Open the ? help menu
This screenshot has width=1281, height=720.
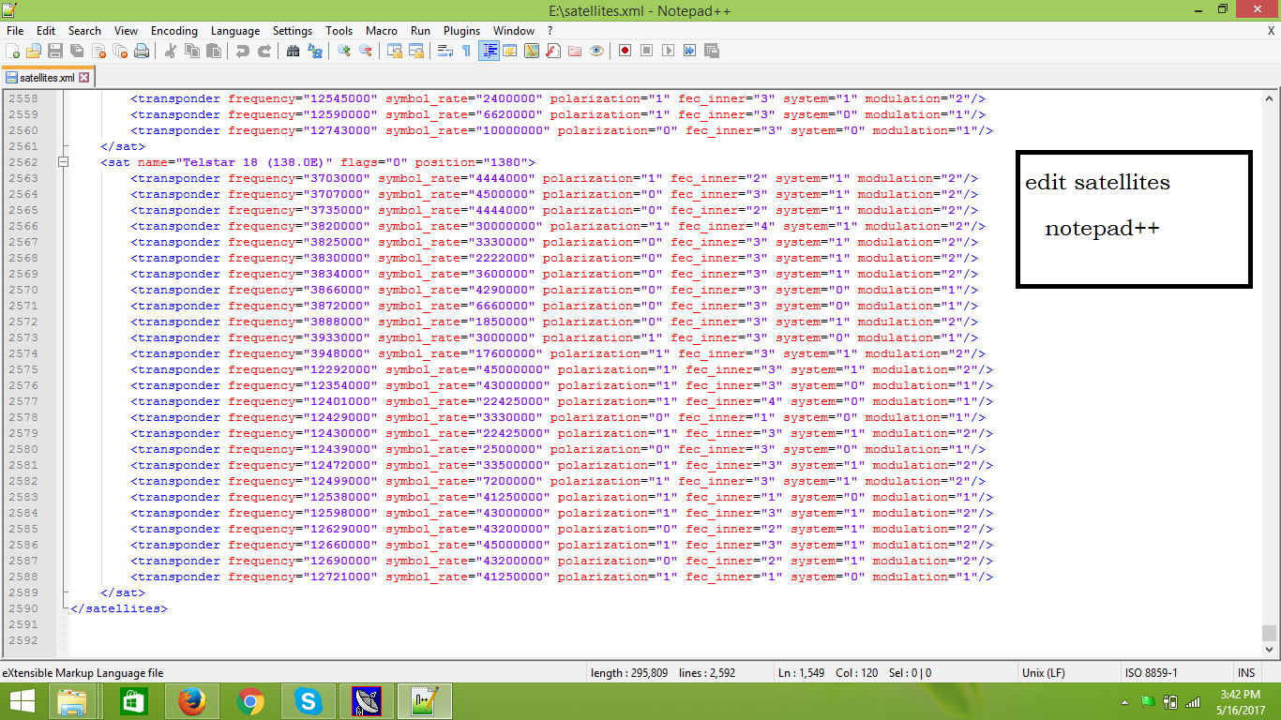[550, 31]
